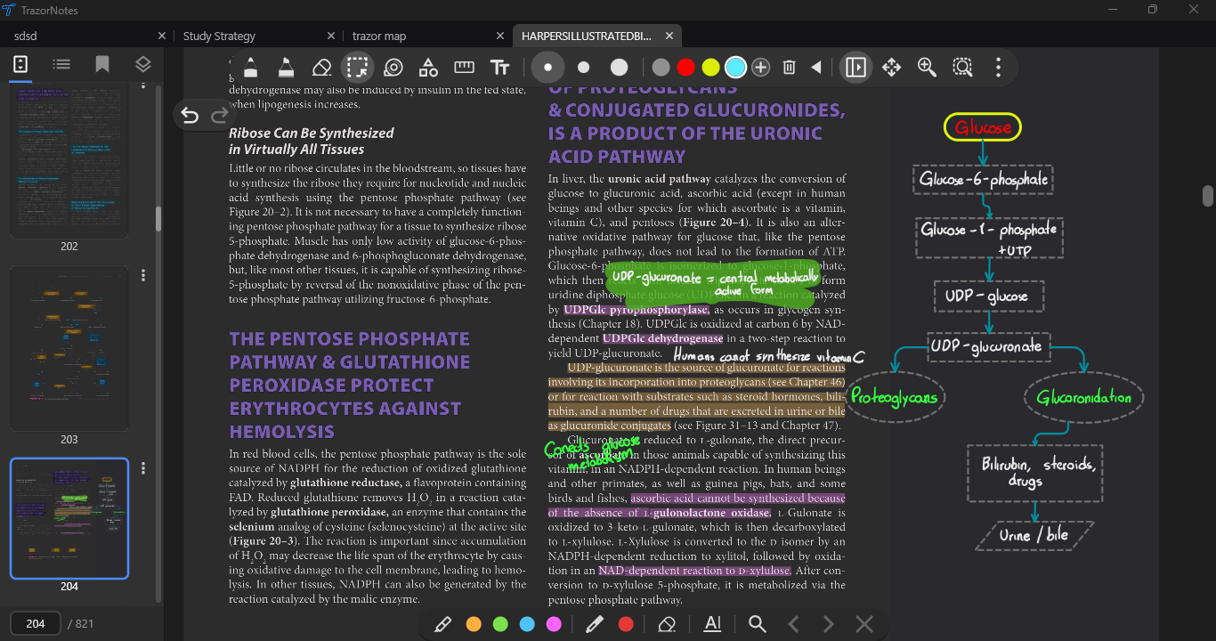Open page 203 thumbnail
This screenshot has height=641, width=1216.
[69, 348]
